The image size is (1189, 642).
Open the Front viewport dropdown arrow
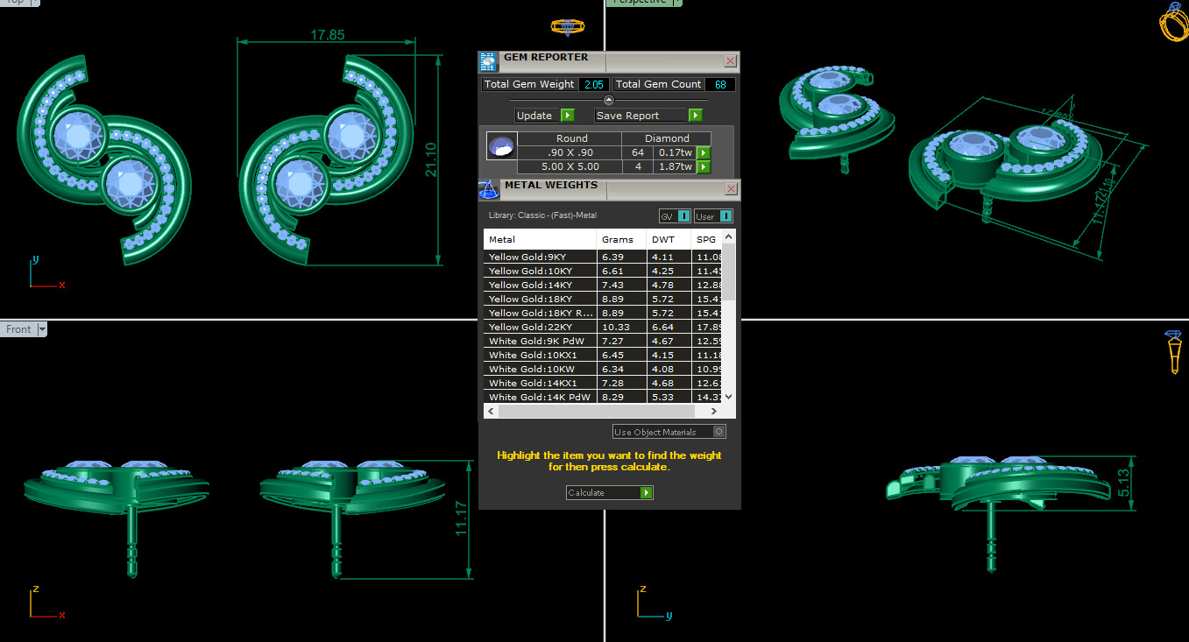coord(42,330)
